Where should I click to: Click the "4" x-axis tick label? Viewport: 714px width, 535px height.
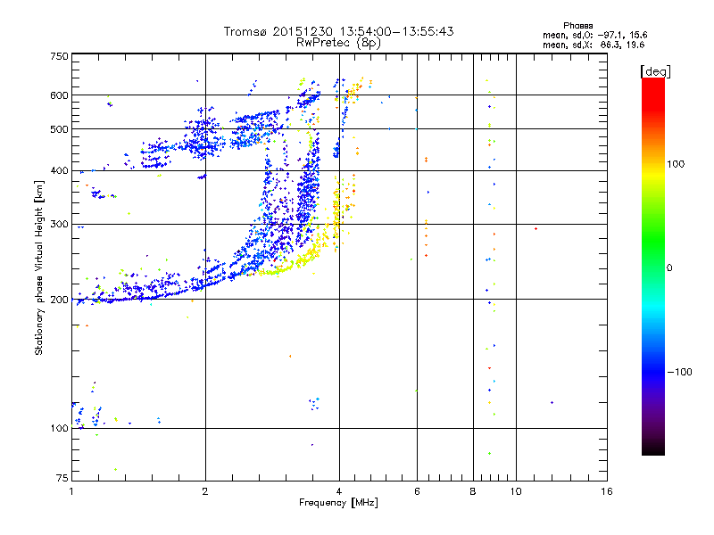pyautogui.click(x=339, y=491)
